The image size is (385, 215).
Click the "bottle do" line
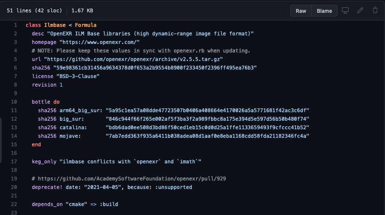(46, 102)
